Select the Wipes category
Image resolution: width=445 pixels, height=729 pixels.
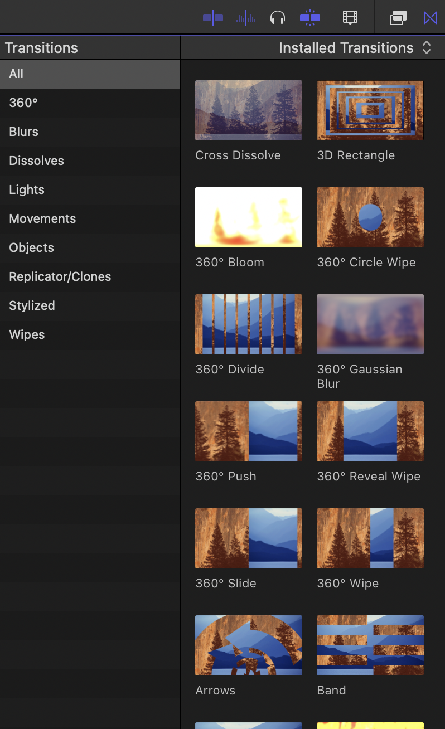tap(90, 334)
